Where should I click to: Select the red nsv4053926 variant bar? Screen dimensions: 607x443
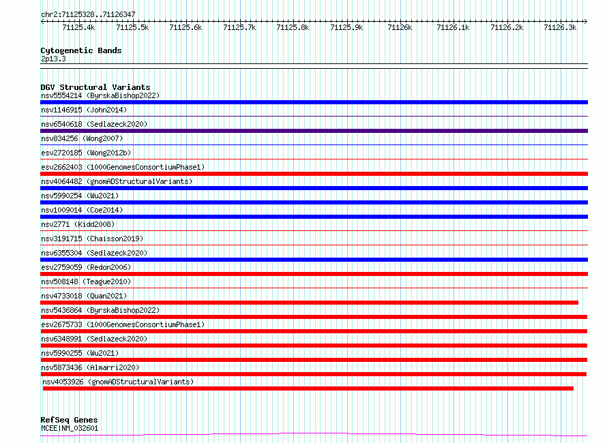tap(308, 388)
